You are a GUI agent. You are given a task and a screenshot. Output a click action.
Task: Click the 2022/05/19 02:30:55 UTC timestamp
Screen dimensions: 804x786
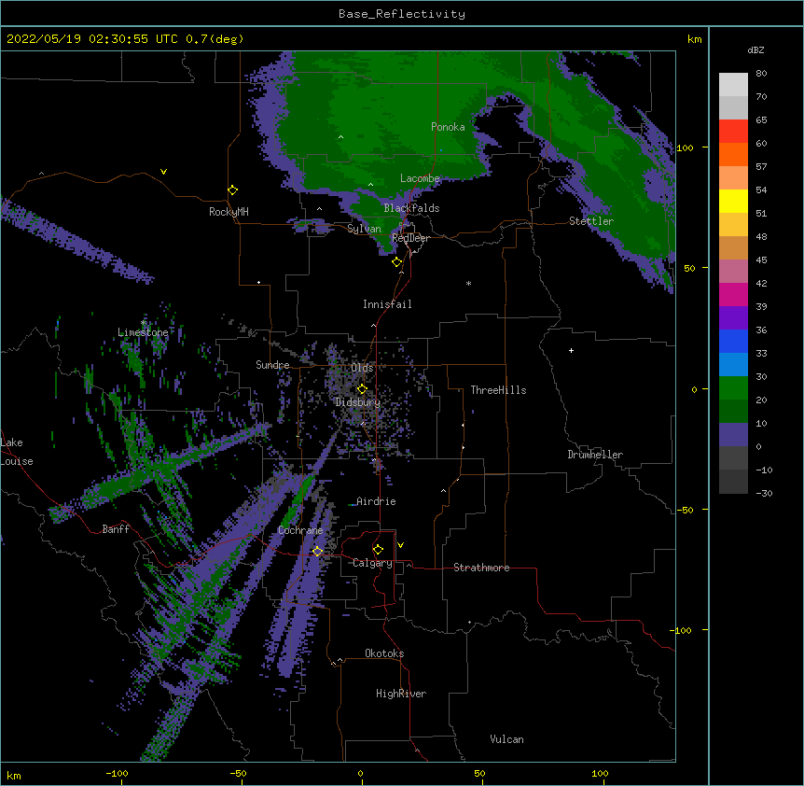[91, 39]
